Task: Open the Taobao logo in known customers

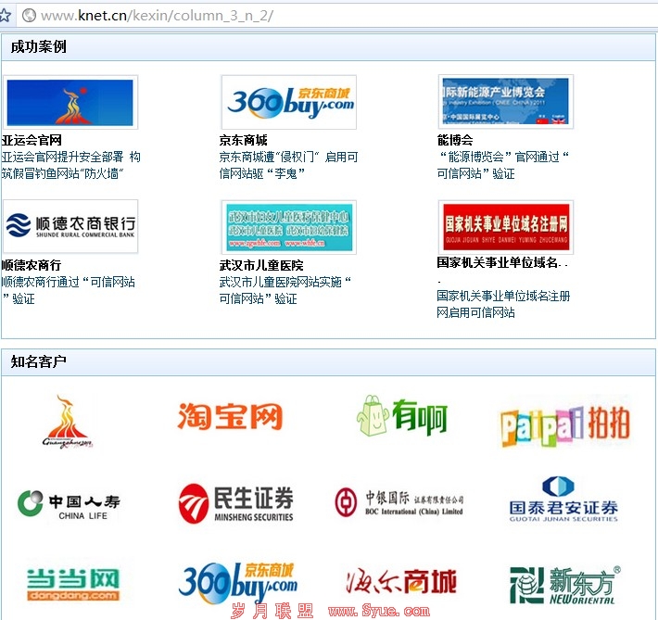Action: tap(230, 417)
